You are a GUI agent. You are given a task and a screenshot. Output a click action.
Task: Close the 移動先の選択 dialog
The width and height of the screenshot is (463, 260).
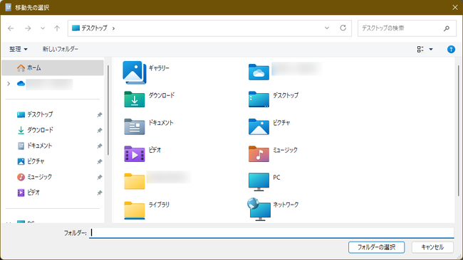click(x=455, y=7)
